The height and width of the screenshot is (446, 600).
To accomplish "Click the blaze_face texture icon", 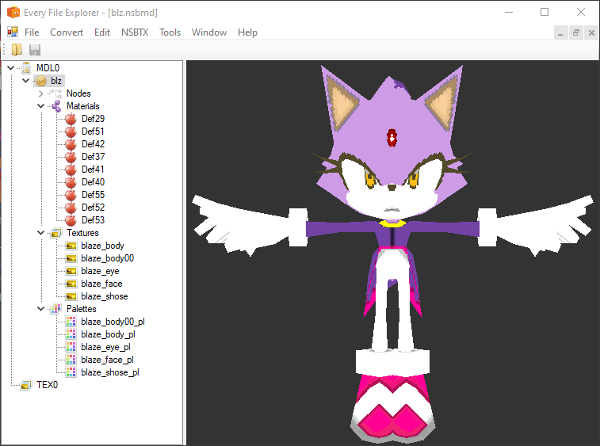I will (x=71, y=284).
